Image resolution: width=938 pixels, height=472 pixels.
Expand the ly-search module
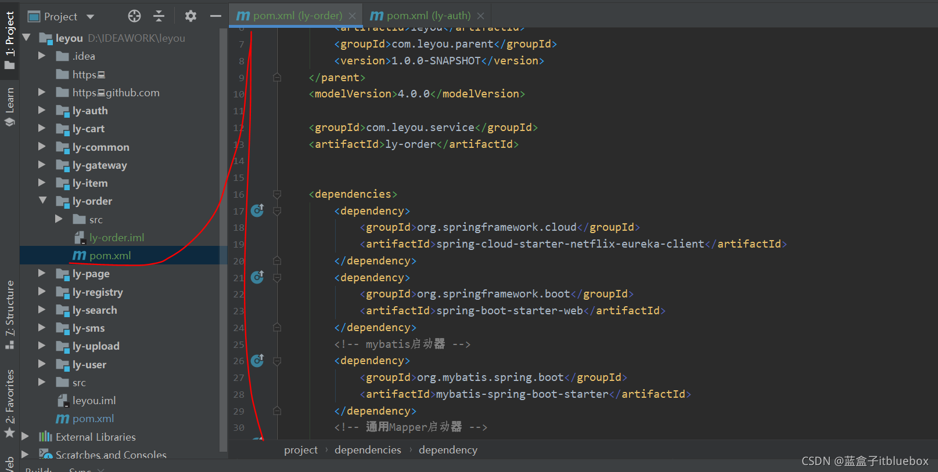coord(42,310)
